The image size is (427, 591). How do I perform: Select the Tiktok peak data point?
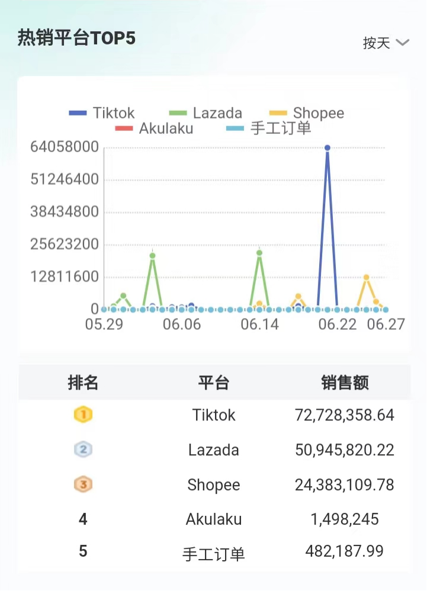point(327,148)
